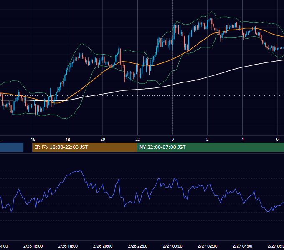Click hour label 4 on the upper axis

242,140
